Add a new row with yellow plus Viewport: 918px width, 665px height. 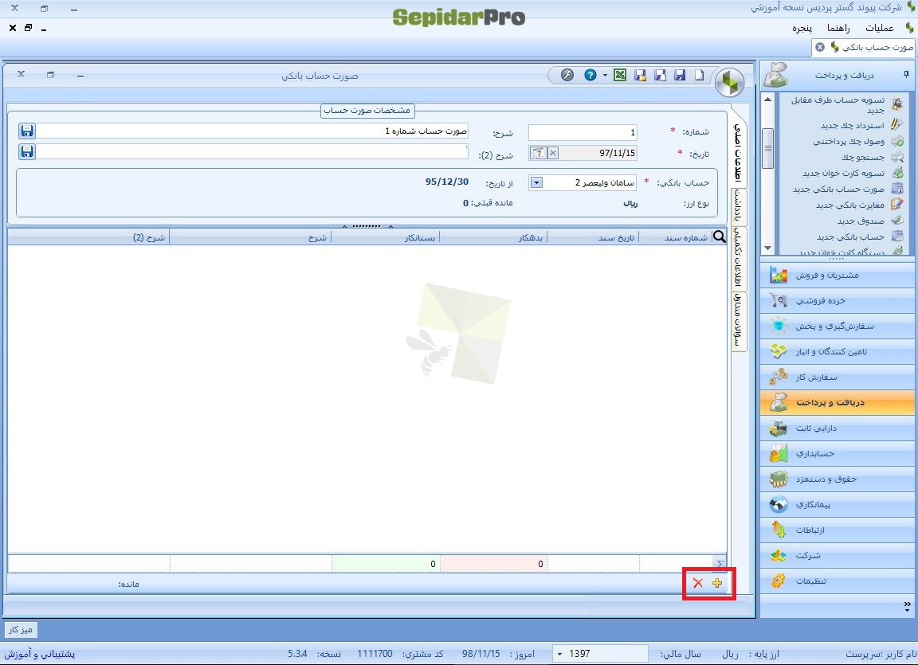717,583
